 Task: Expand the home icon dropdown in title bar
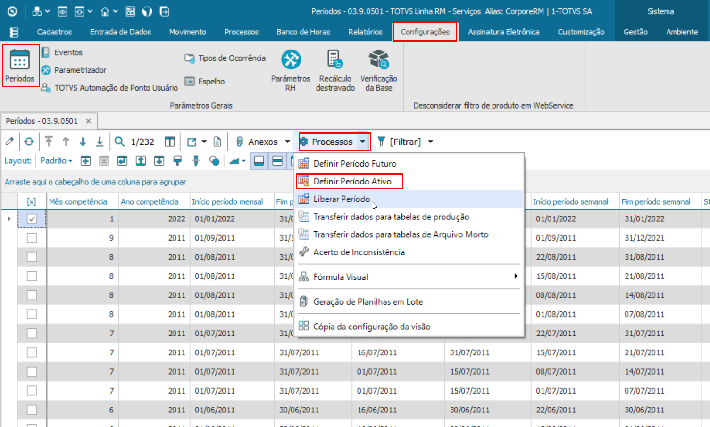coord(116,11)
